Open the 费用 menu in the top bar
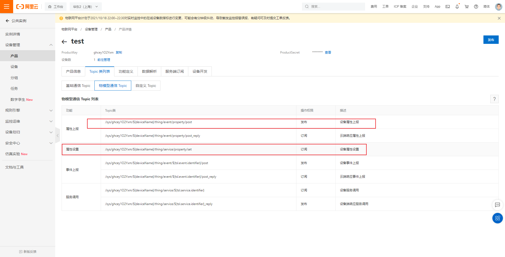The height and width of the screenshot is (257, 505). click(x=374, y=7)
